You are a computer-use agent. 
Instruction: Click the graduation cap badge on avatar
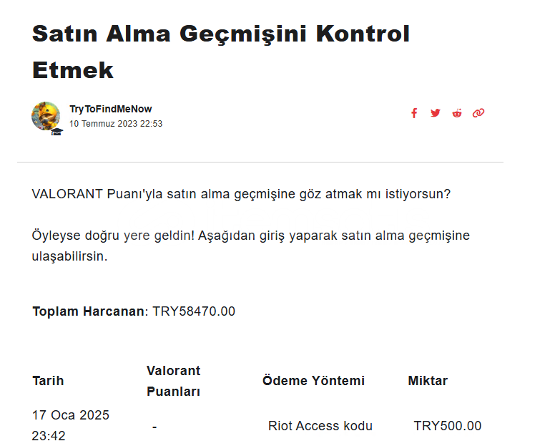pyautogui.click(x=57, y=130)
